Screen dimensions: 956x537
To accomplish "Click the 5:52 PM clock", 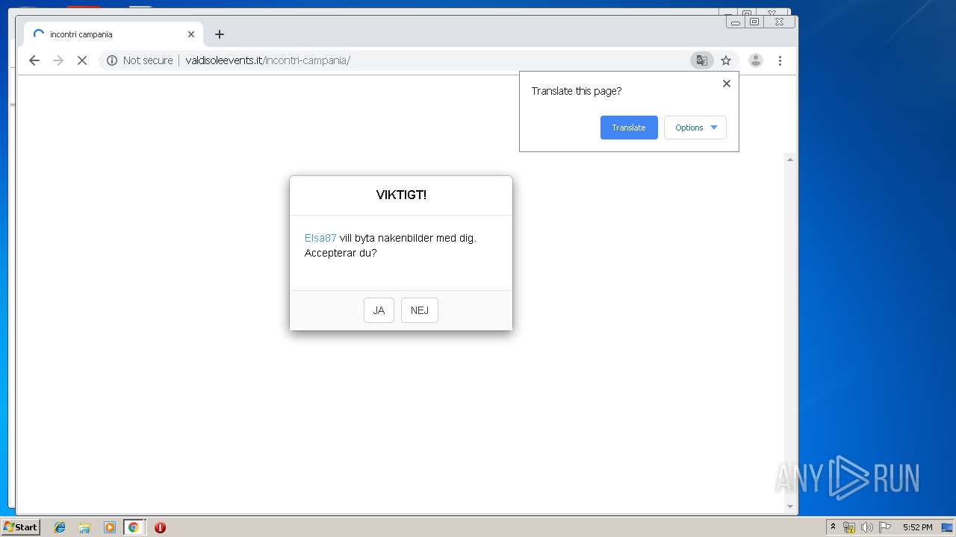I will (917, 527).
